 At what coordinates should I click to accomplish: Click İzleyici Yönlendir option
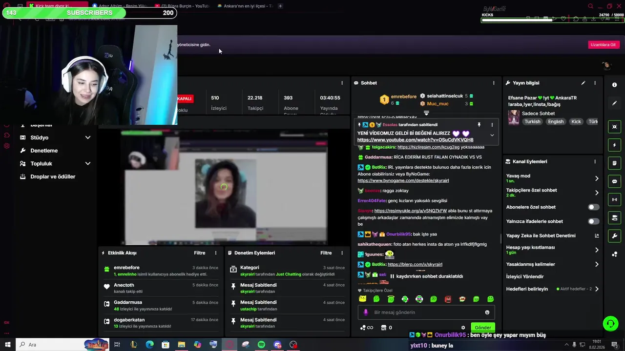[525, 276]
